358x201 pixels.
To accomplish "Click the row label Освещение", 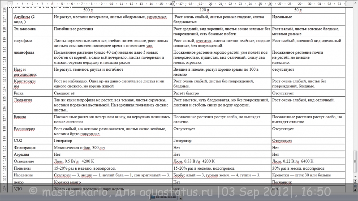I will point(24,161).
